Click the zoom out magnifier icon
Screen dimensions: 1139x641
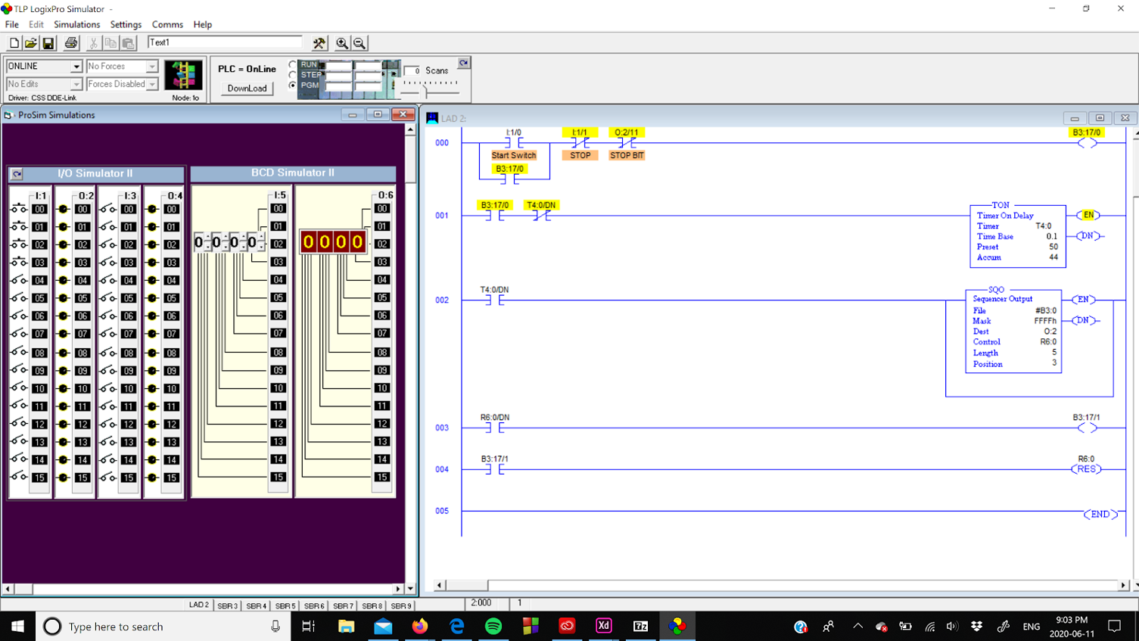pyautogui.click(x=359, y=43)
